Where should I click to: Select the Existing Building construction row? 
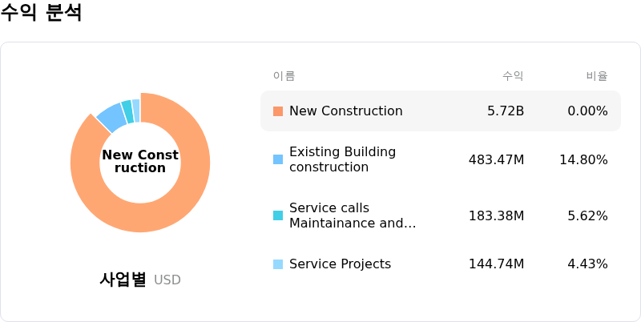(441, 159)
